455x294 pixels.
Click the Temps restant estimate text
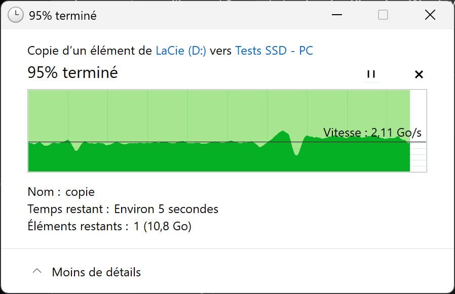point(123,209)
